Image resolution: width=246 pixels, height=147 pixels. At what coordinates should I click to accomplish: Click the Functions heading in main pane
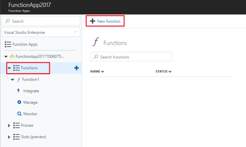[115, 43]
